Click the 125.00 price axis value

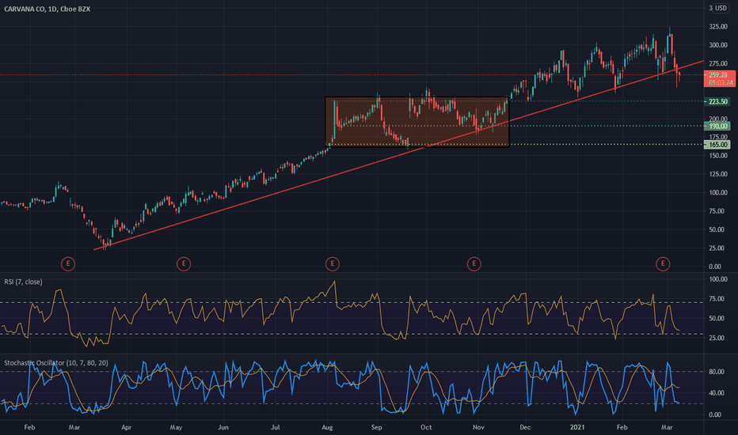718,174
